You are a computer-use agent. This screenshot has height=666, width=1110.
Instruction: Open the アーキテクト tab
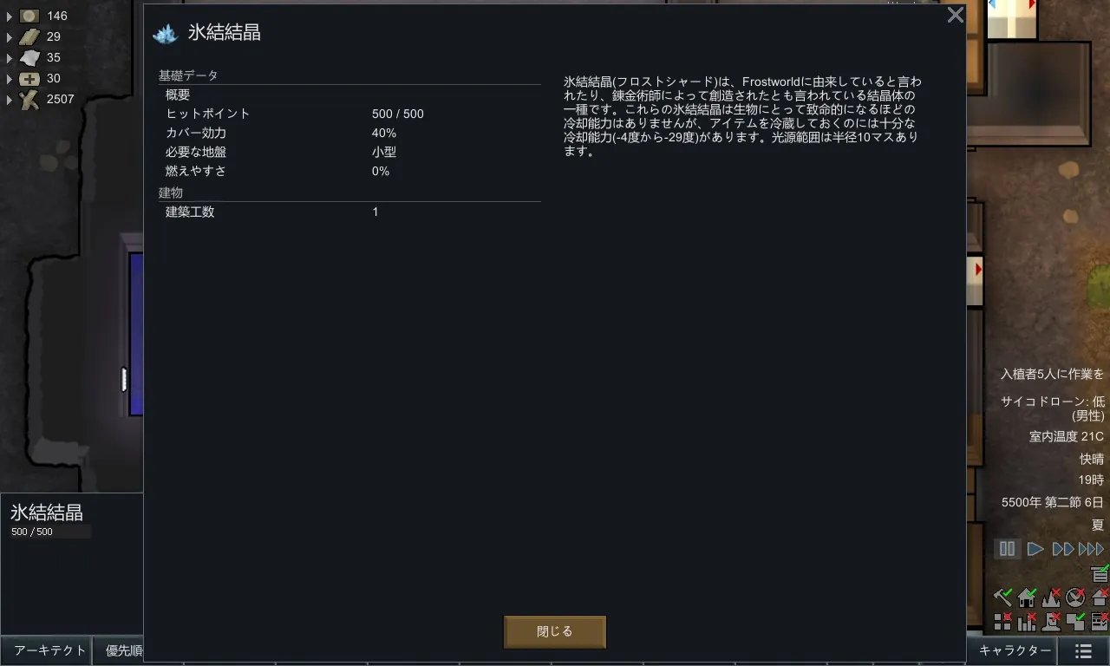49,650
